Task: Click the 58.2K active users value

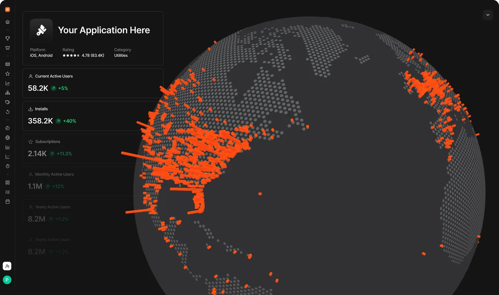Action: pyautogui.click(x=38, y=88)
